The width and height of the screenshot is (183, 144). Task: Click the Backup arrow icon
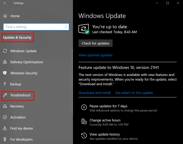click(x=5, y=84)
